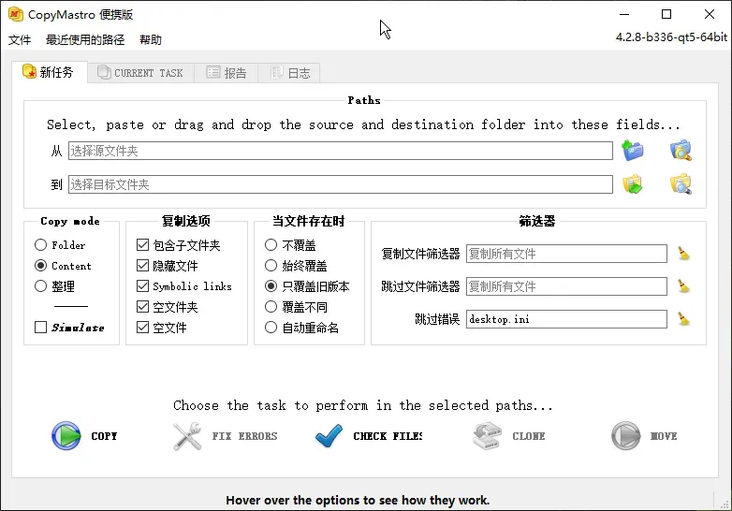Click the 跳过错误 input field

click(565, 319)
